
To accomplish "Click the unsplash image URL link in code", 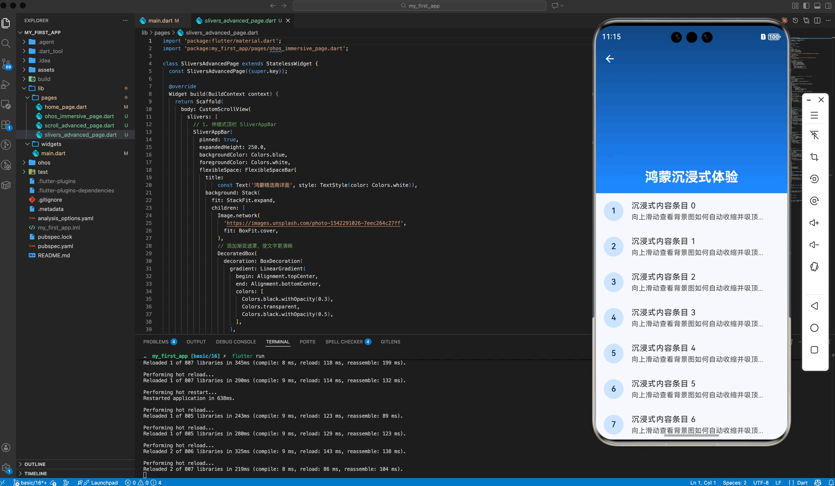I will [x=313, y=223].
